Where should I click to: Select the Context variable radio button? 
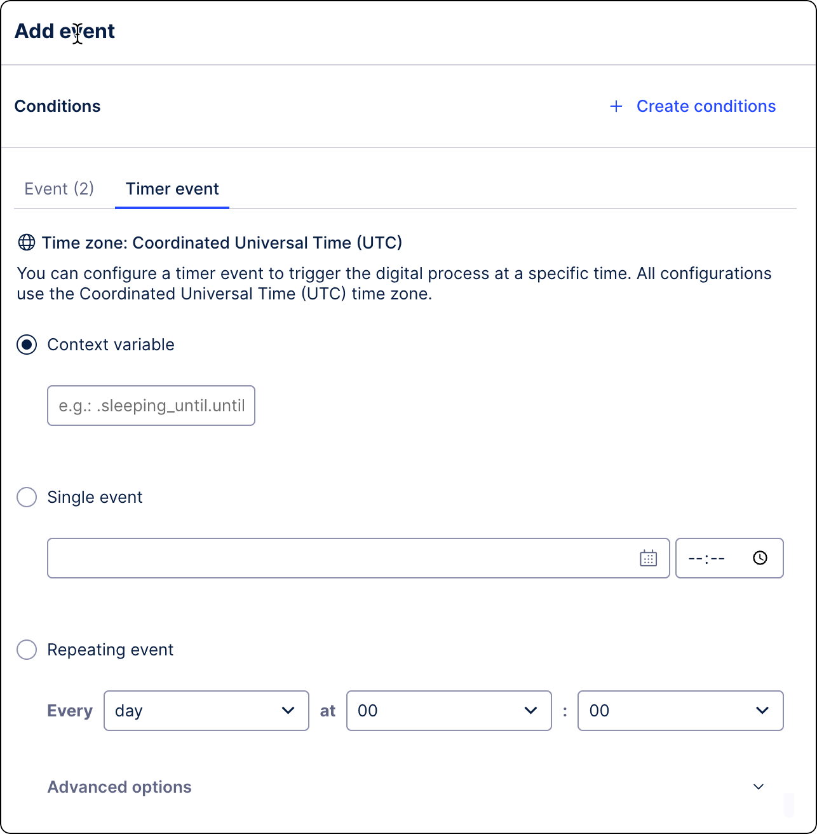pyautogui.click(x=27, y=345)
